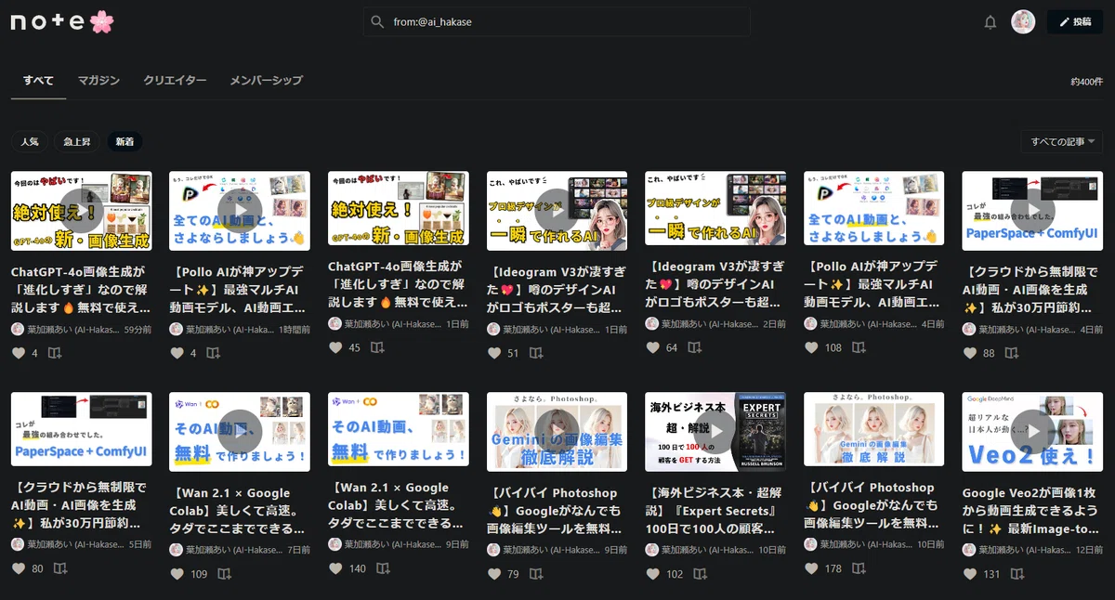Switch to the すべて tab
Image resolution: width=1115 pixels, height=600 pixels.
[39, 81]
